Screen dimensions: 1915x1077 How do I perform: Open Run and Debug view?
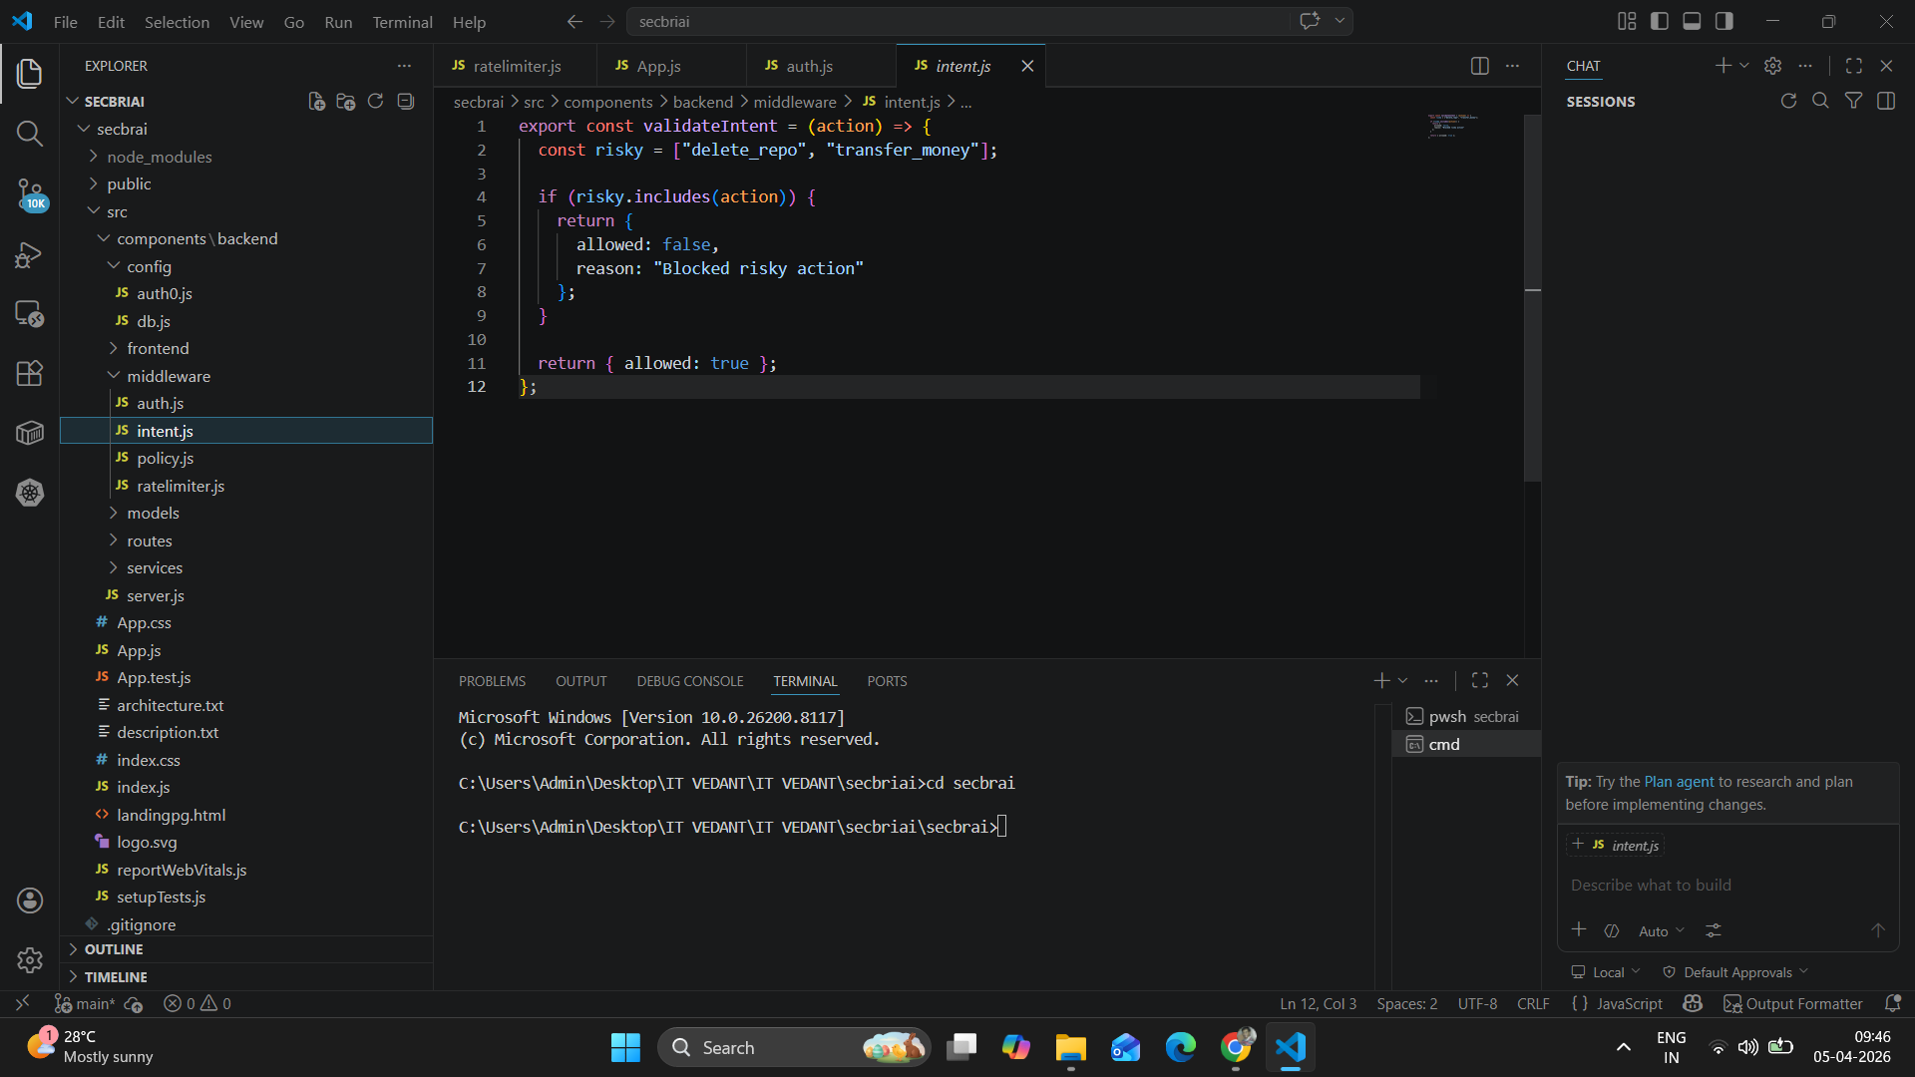[30, 254]
